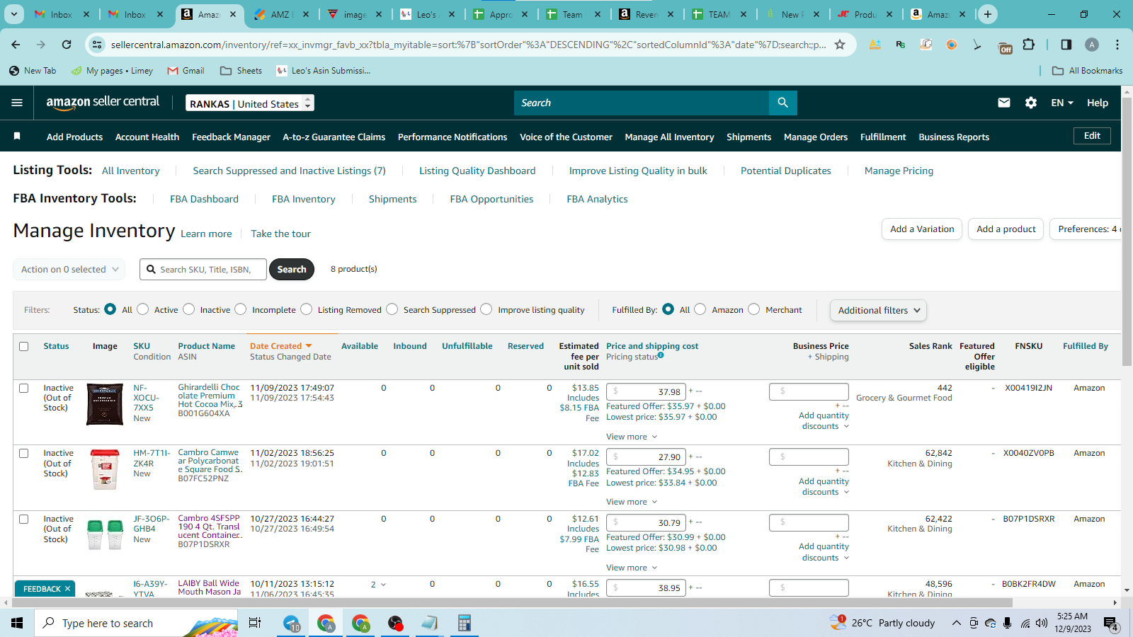1133x637 pixels.
Task: Choose Fulfilled By Amazon radio button
Action: point(700,309)
